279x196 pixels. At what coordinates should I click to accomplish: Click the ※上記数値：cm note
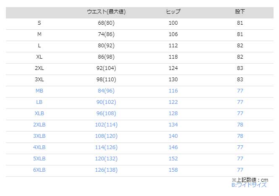pyautogui.click(x=250, y=180)
